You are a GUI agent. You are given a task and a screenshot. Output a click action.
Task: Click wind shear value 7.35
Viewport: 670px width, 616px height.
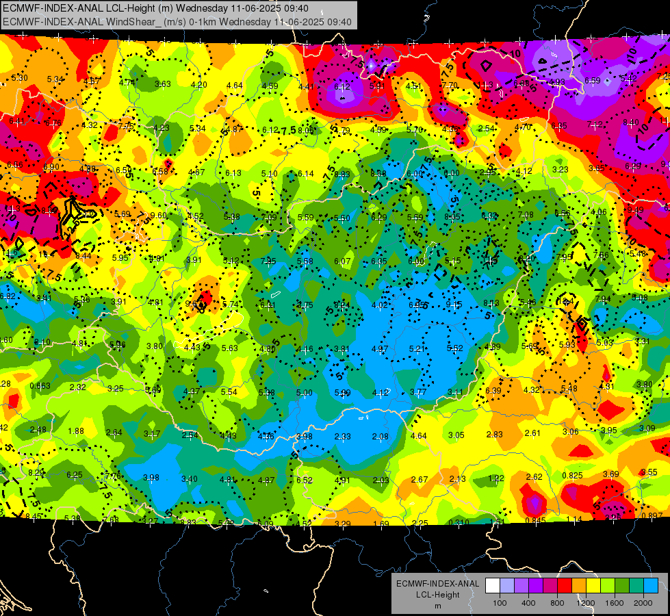pos(268,261)
